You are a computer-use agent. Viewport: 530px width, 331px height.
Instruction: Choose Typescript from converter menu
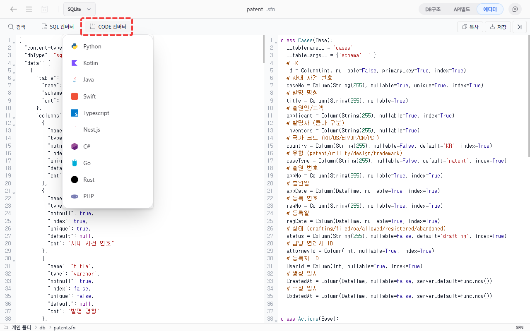[108, 113]
